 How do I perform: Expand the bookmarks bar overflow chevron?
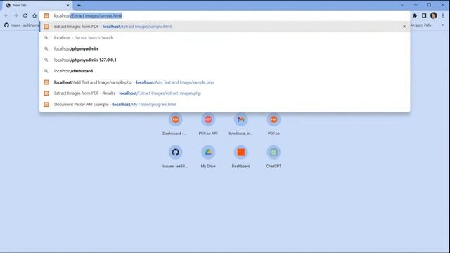click(442, 25)
